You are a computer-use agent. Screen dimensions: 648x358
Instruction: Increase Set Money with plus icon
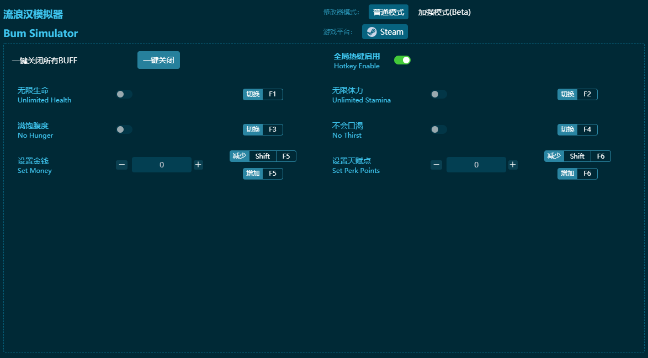[198, 165]
